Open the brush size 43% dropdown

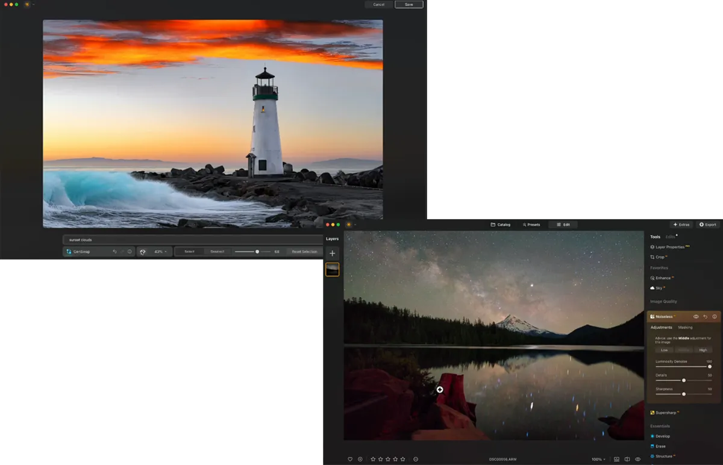click(158, 251)
